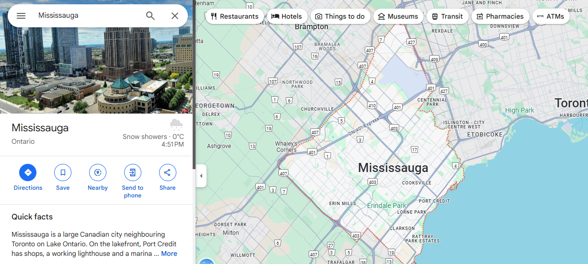Show ATMs on the map

point(551,16)
